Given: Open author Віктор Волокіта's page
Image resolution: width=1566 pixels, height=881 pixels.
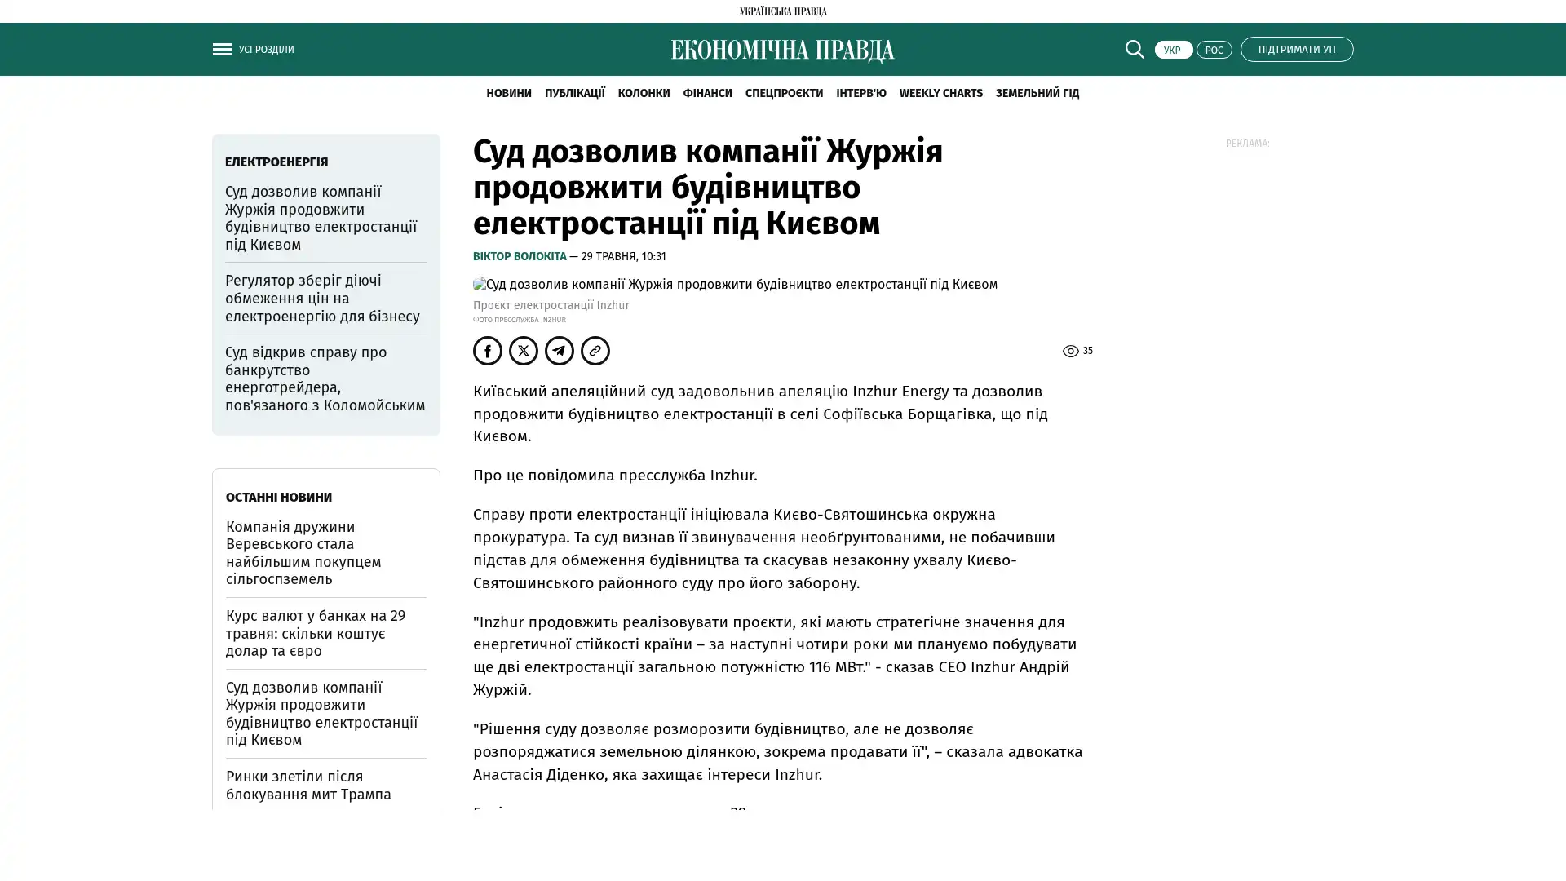Looking at the screenshot, I should [x=520, y=257].
